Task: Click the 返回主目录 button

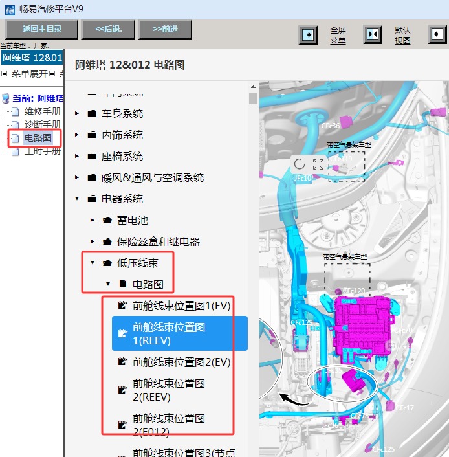Action: pos(42,29)
